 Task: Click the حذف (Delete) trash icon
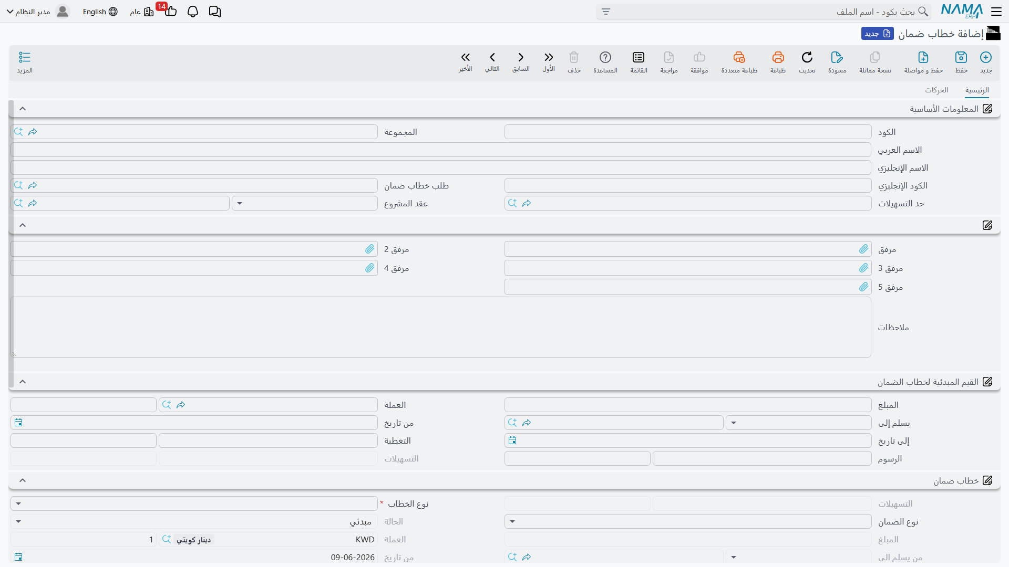[x=574, y=57]
